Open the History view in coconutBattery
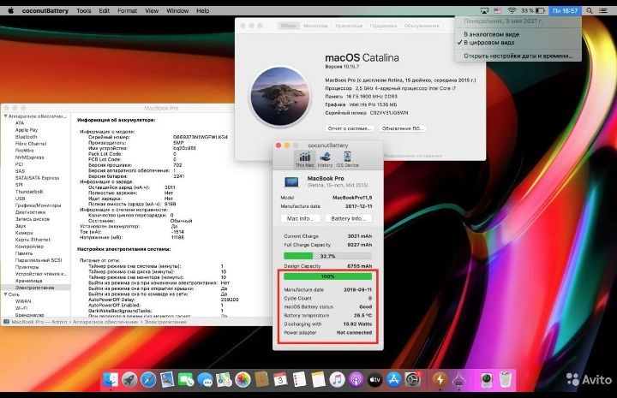Viewport: 617px width, 398px height. [x=325, y=159]
